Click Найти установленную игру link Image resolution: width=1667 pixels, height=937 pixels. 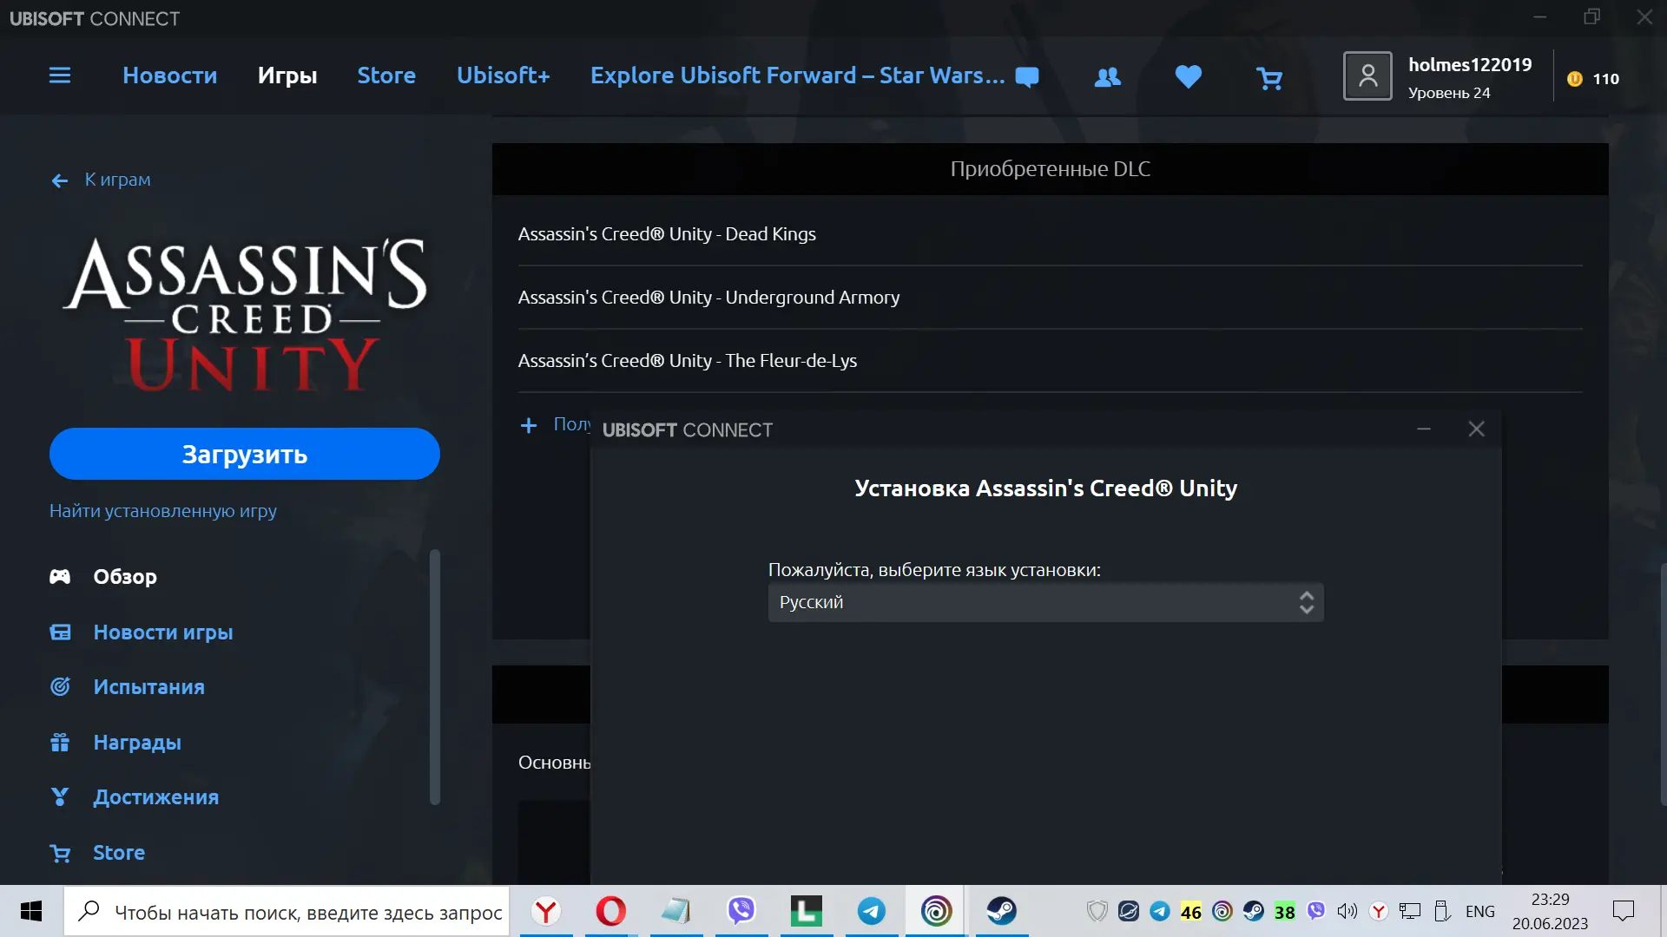pyautogui.click(x=163, y=511)
